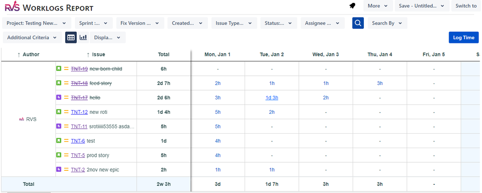Open the Search By dropdown

[x=387, y=23]
